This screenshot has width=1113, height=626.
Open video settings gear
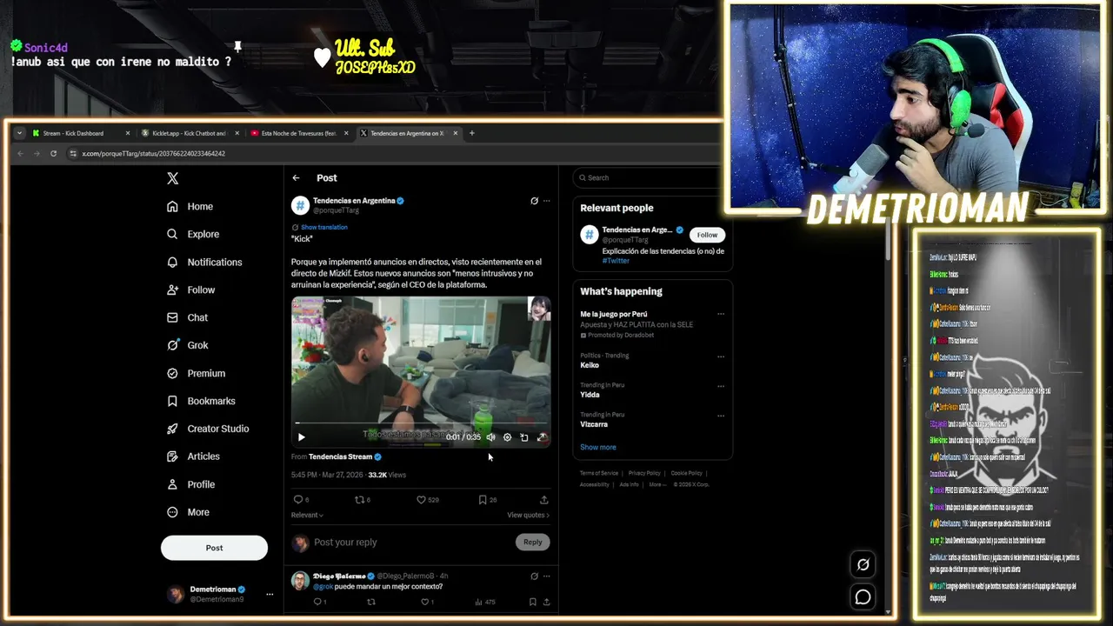tap(507, 437)
